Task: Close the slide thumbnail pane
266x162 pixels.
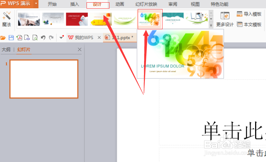Action: [79, 50]
